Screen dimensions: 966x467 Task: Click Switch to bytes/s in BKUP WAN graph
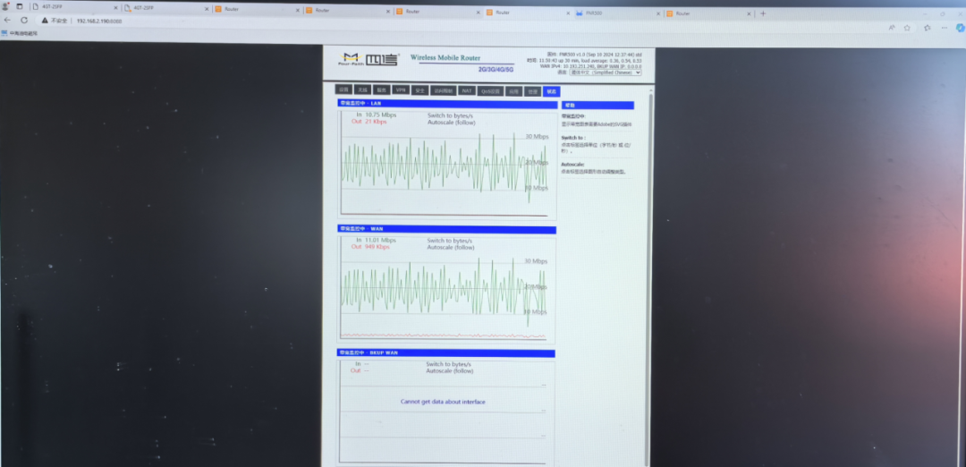449,364
